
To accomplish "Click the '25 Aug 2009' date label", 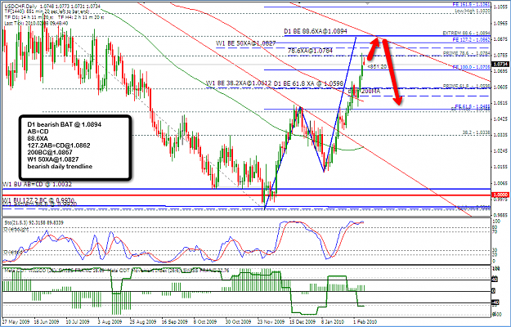I will point(143,321).
